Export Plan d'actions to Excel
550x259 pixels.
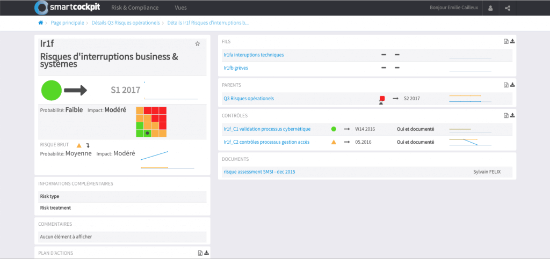(200, 253)
